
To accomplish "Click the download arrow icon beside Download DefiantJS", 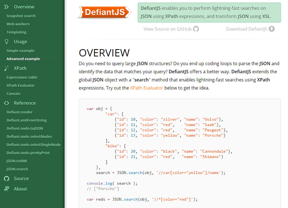I will click(272, 29).
